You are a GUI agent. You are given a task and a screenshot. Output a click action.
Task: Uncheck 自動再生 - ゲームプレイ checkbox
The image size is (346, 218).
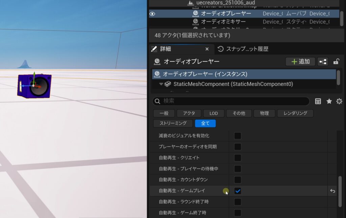click(x=238, y=191)
